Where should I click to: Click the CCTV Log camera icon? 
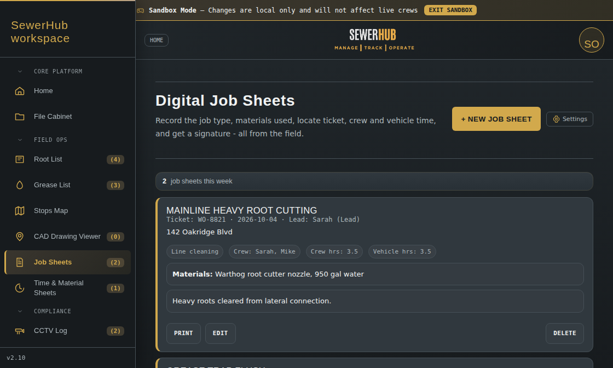coord(20,331)
